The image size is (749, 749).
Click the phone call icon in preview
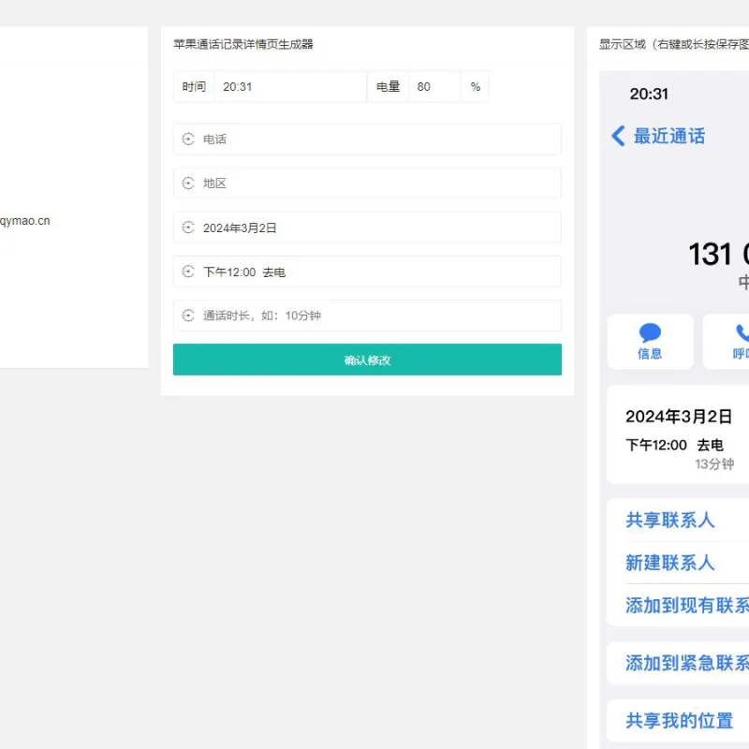742,332
